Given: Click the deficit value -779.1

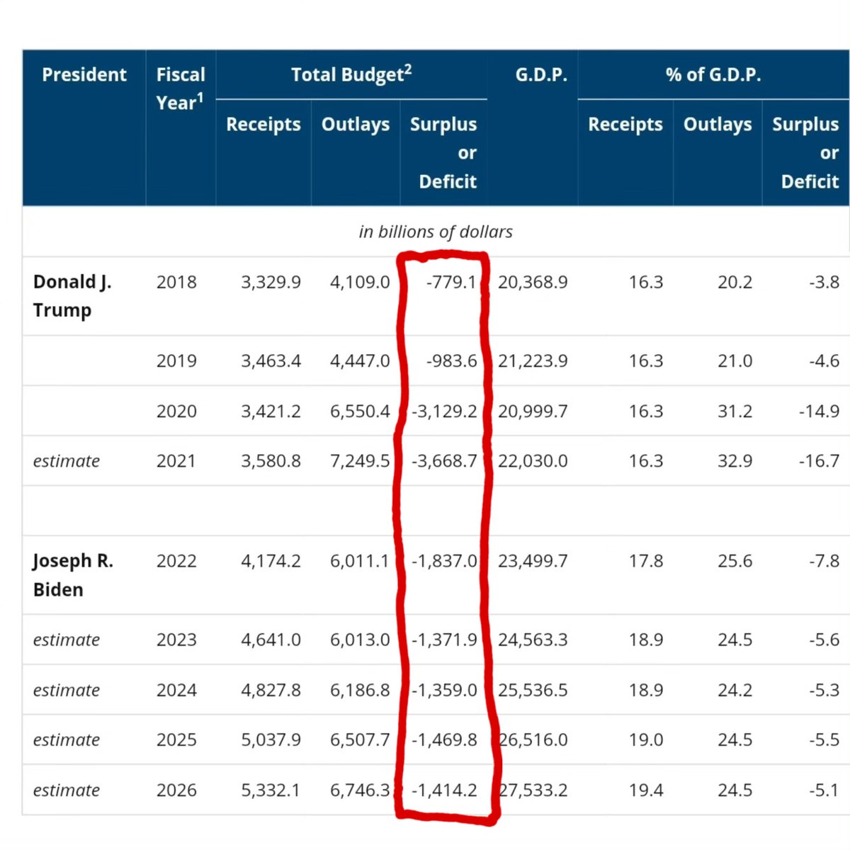Looking at the screenshot, I should coord(451,282).
